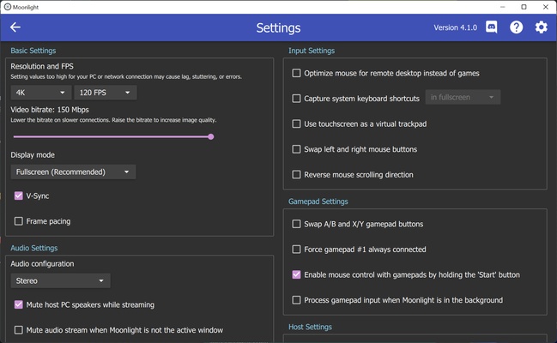Click the Version 4.1.0 label
Screen dimensions: 557x343
(456, 27)
